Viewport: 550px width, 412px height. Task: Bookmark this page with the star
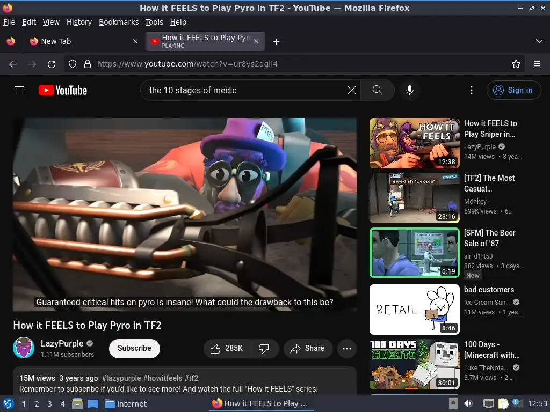(x=516, y=64)
